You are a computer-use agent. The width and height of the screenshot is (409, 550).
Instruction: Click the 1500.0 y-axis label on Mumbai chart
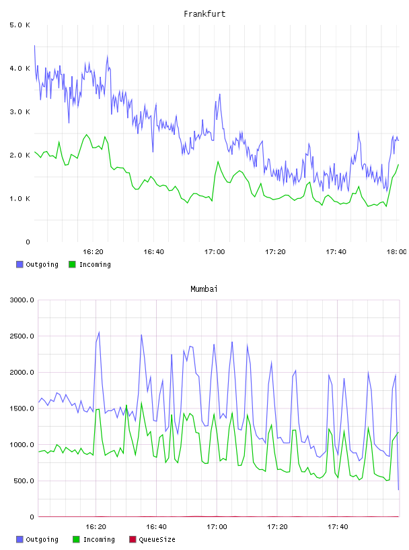22,408
